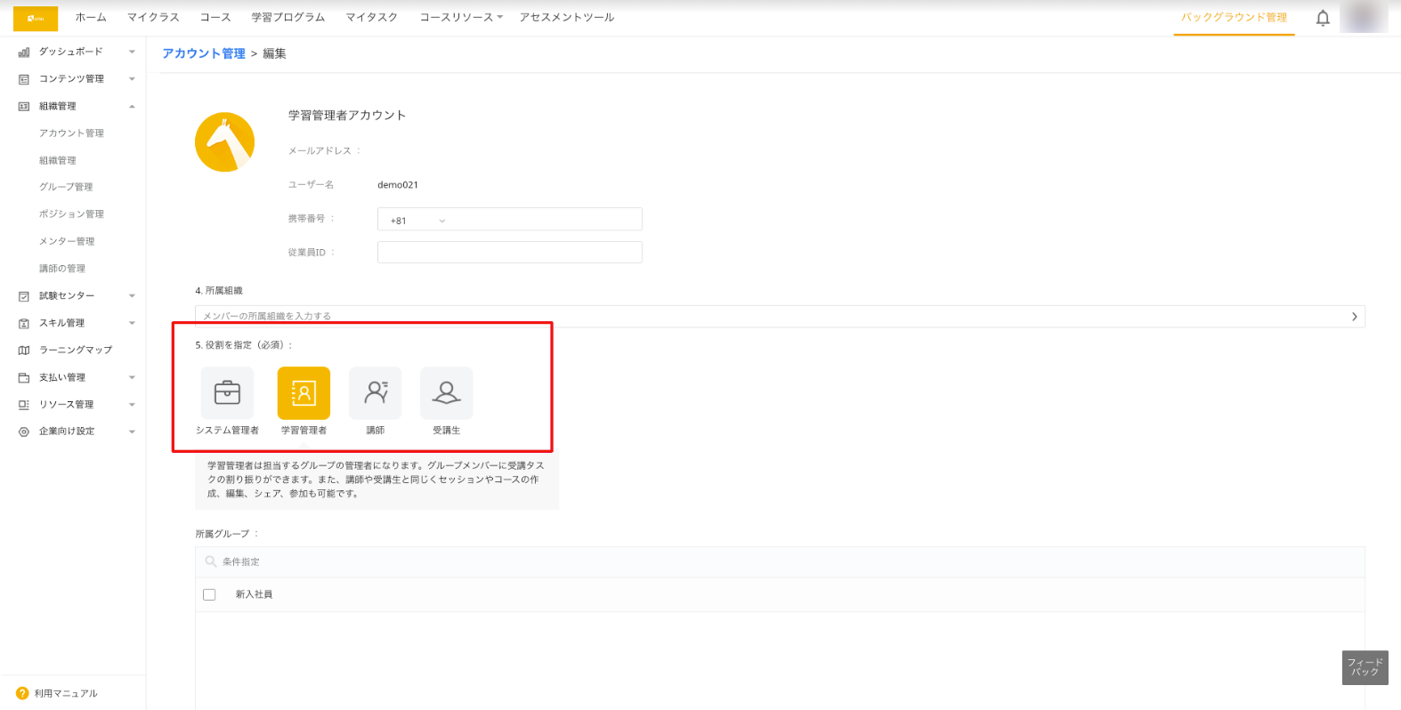This screenshot has width=1401, height=710.
Task: Click the 所属組織 input field
Action: [x=780, y=317]
